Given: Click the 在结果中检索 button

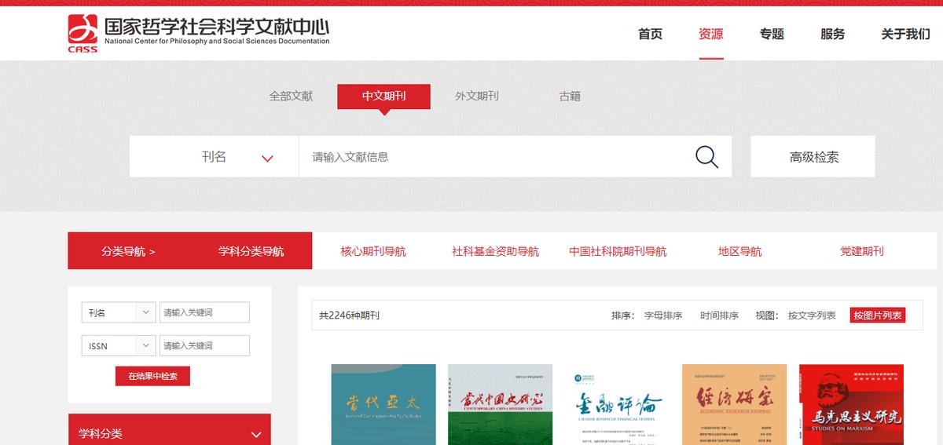Looking at the screenshot, I should [x=152, y=376].
